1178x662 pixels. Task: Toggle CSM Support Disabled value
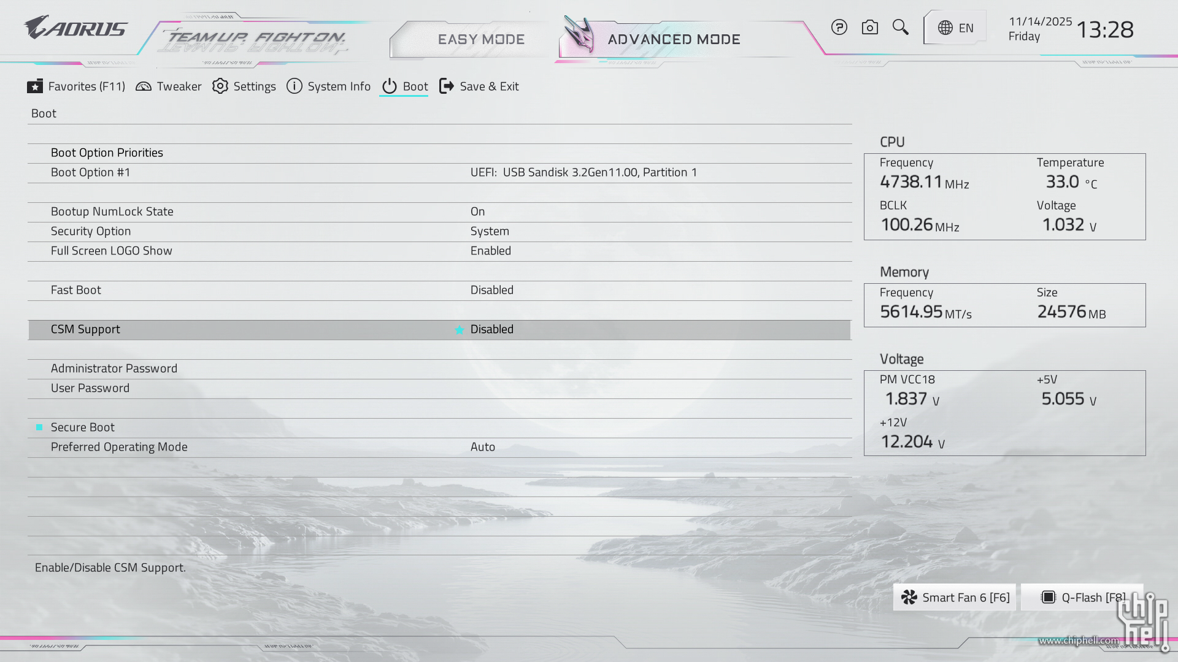click(491, 330)
